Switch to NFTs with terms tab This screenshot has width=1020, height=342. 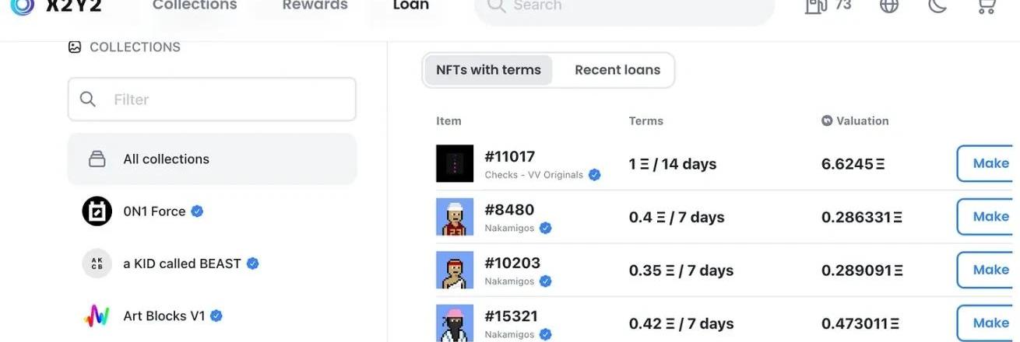point(488,70)
